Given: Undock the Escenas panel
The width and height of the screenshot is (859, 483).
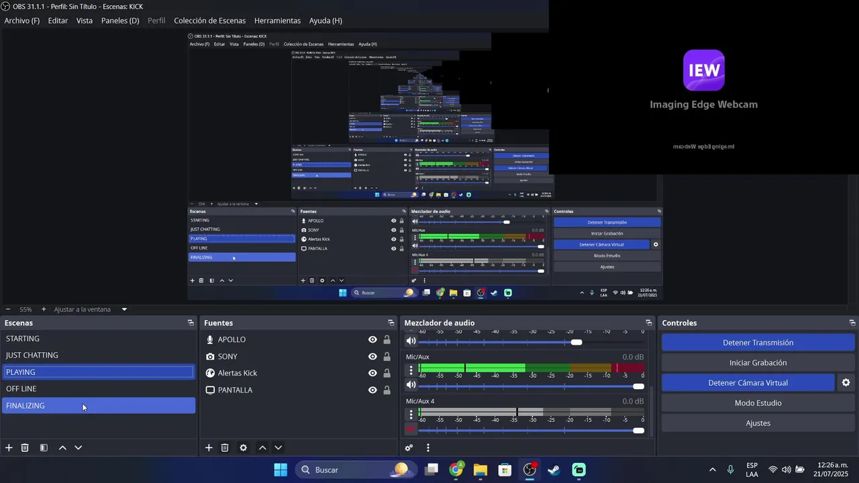Looking at the screenshot, I should pos(191,323).
